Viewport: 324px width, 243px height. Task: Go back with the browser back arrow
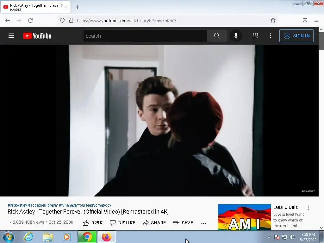[x=8, y=21]
